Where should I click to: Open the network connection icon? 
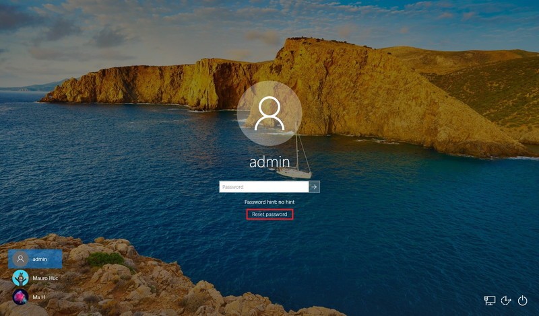point(490,301)
